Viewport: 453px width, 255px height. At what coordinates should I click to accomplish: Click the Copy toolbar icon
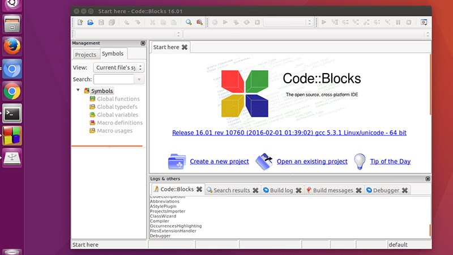[x=163, y=22]
